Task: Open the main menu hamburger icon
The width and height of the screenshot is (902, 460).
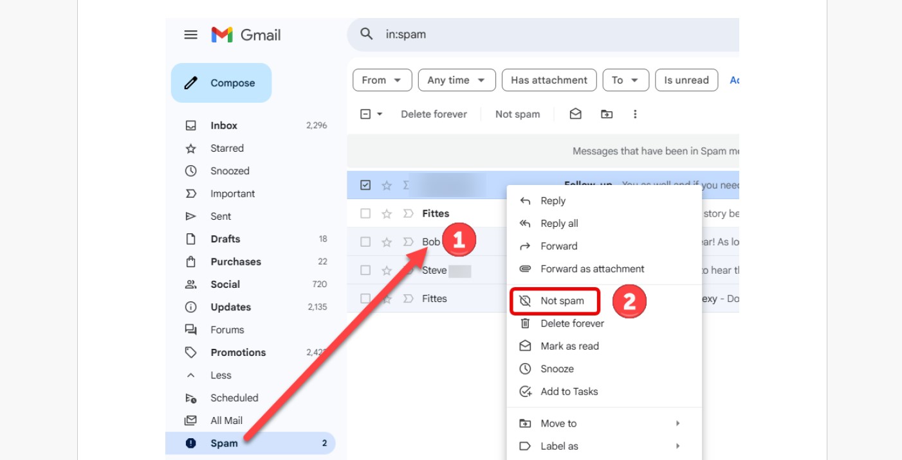Action: (x=190, y=35)
